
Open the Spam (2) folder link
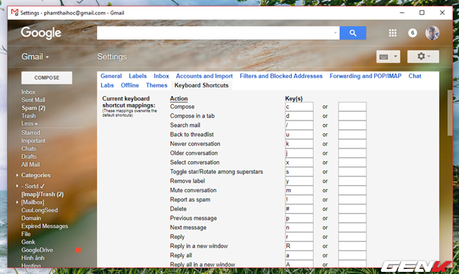(34, 108)
